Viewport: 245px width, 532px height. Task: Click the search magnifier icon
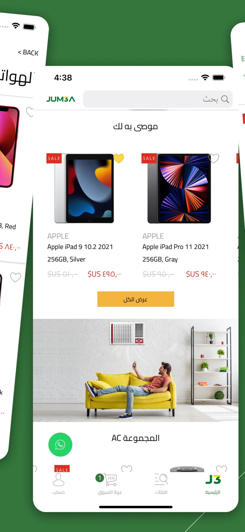[x=225, y=99]
